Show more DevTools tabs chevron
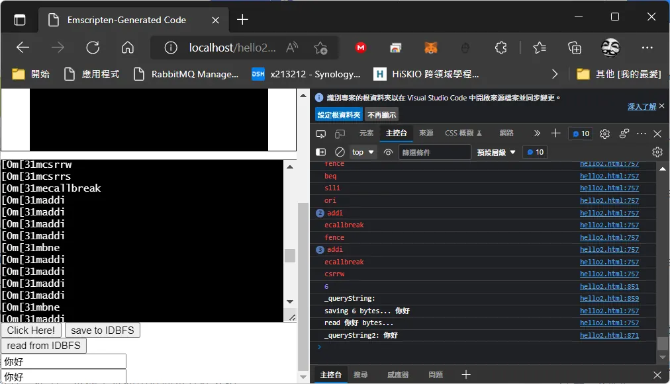The image size is (670, 384). click(537, 134)
